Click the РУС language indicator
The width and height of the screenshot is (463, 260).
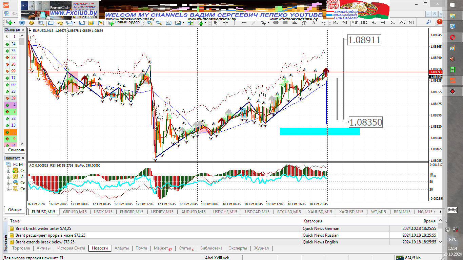click(x=452, y=239)
